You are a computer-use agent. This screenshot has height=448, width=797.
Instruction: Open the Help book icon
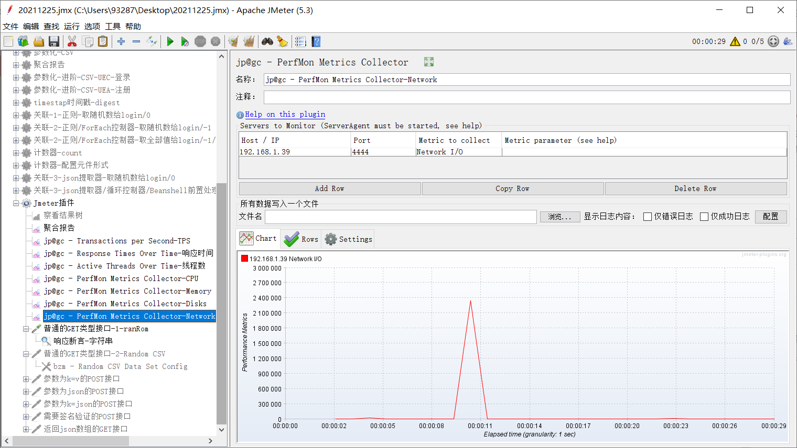click(316, 41)
